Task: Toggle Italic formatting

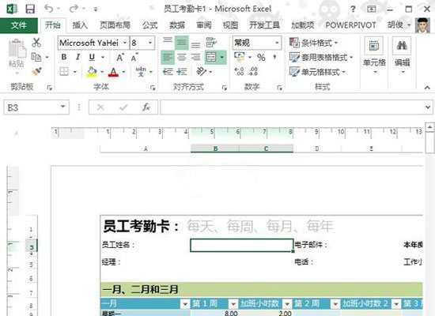Action: pyautogui.click(x=78, y=57)
